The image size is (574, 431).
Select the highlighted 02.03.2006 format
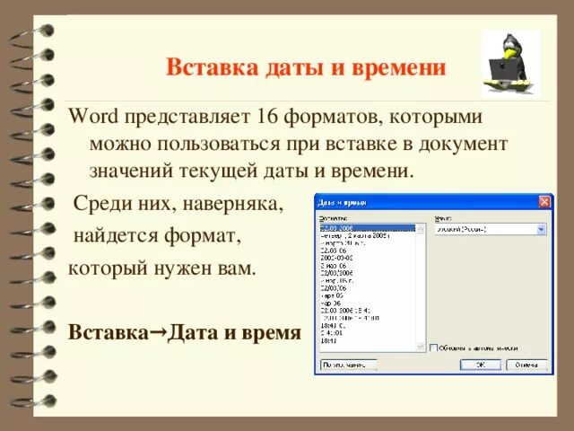[x=368, y=228]
